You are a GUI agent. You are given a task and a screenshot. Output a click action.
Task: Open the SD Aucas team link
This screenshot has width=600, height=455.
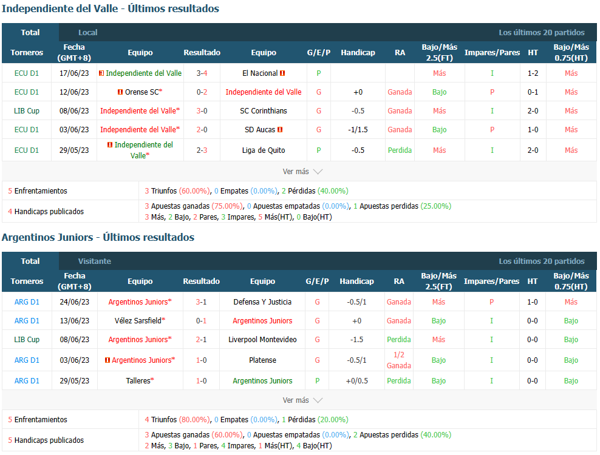[260, 130]
